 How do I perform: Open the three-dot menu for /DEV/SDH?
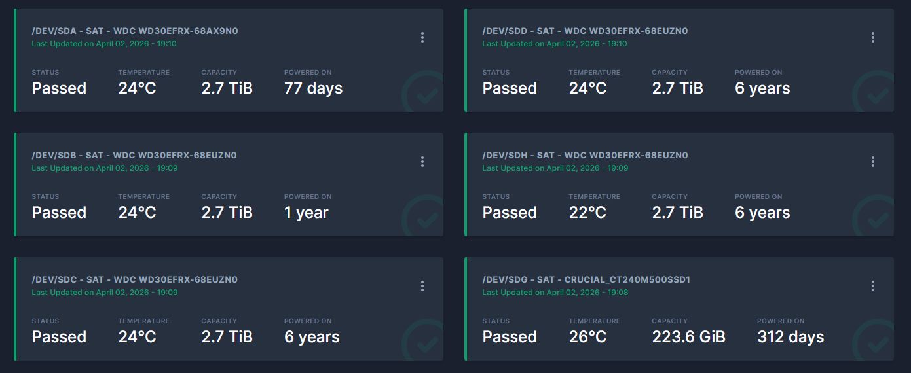[x=873, y=162]
